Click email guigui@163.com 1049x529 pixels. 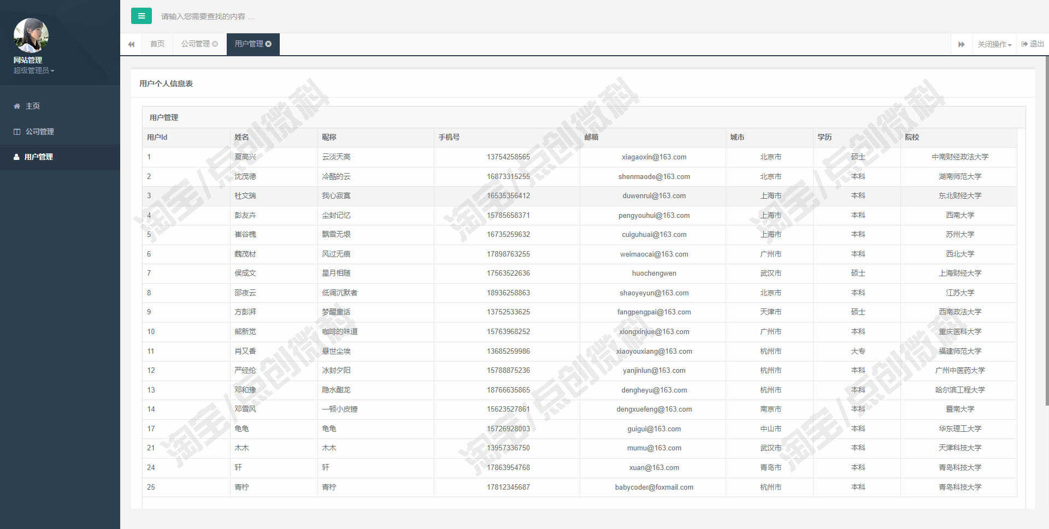pyautogui.click(x=654, y=429)
